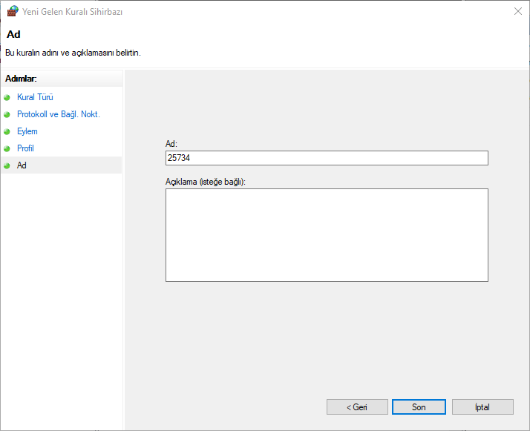Click the firewall wizard icon in title bar
Image resolution: width=530 pixels, height=431 pixels.
tap(12, 11)
